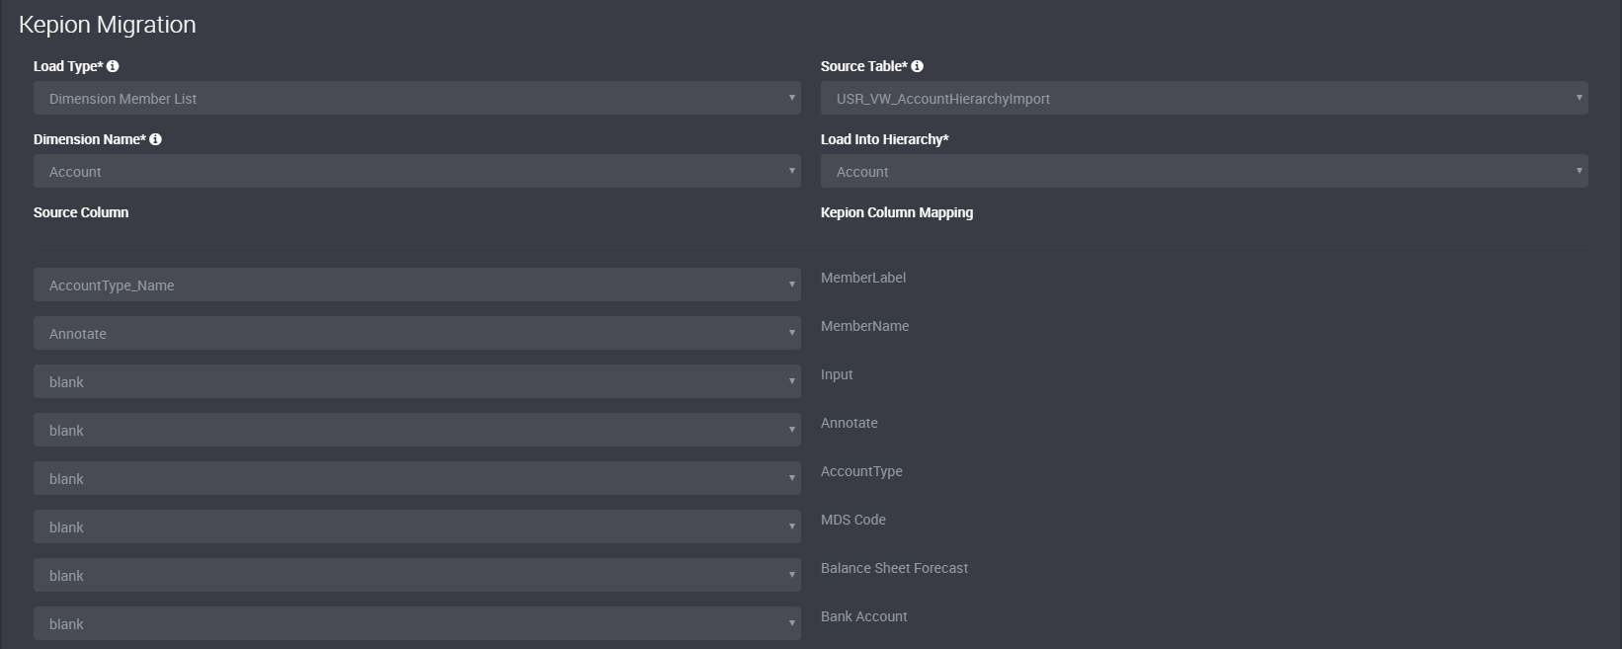Expand the Dimension Name dropdown
The width and height of the screenshot is (1622, 649).
point(417,171)
